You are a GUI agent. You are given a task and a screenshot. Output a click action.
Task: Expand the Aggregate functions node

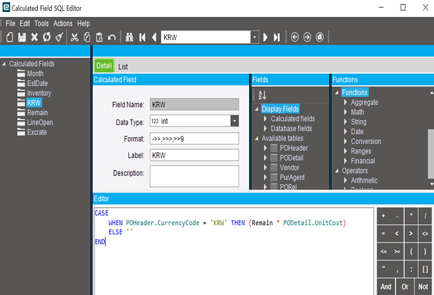tap(345, 103)
